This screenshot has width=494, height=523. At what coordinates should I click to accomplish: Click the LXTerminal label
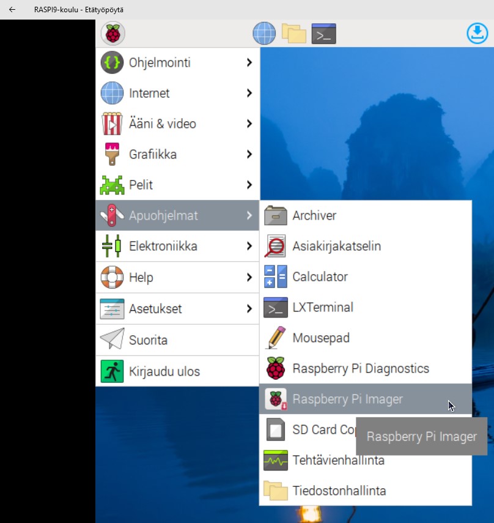pyautogui.click(x=323, y=307)
